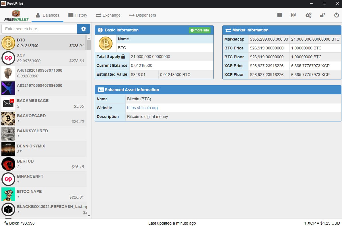Viewport: 342px width, 226px height.
Task: Click the large Bitcoin icon in Basic Information
Action: tap(106, 43)
